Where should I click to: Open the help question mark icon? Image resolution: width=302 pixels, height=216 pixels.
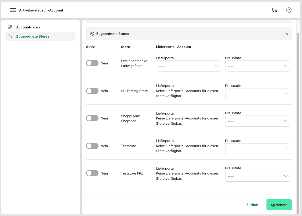tap(289, 10)
